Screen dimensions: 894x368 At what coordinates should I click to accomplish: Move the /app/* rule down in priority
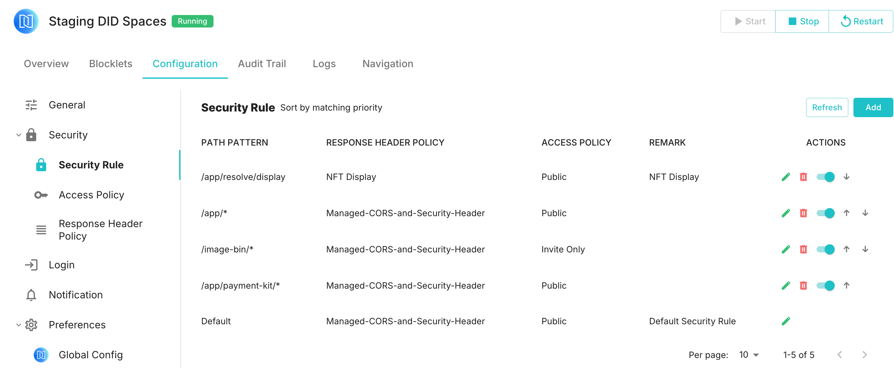865,213
